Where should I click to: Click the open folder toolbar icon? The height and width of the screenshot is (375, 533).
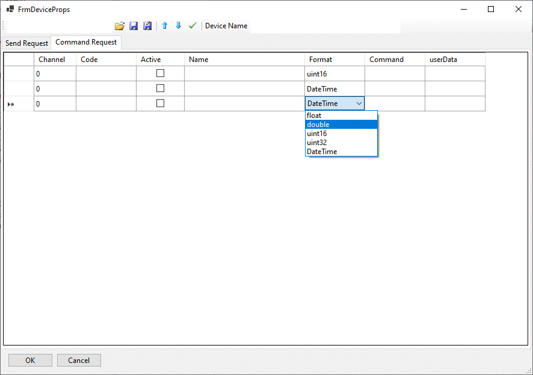tap(120, 26)
